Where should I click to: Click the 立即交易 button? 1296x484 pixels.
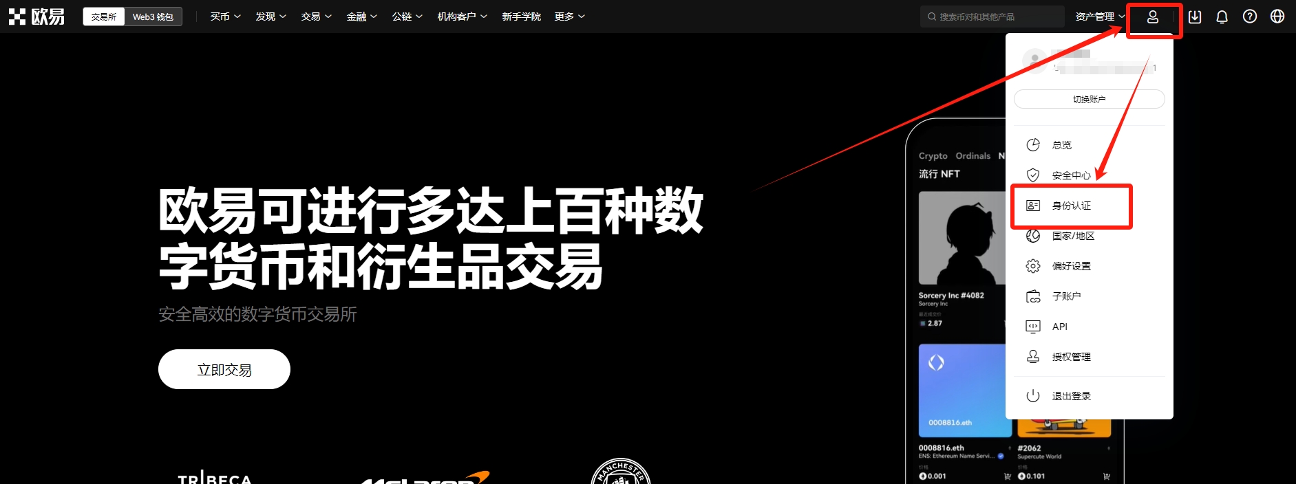[224, 369]
